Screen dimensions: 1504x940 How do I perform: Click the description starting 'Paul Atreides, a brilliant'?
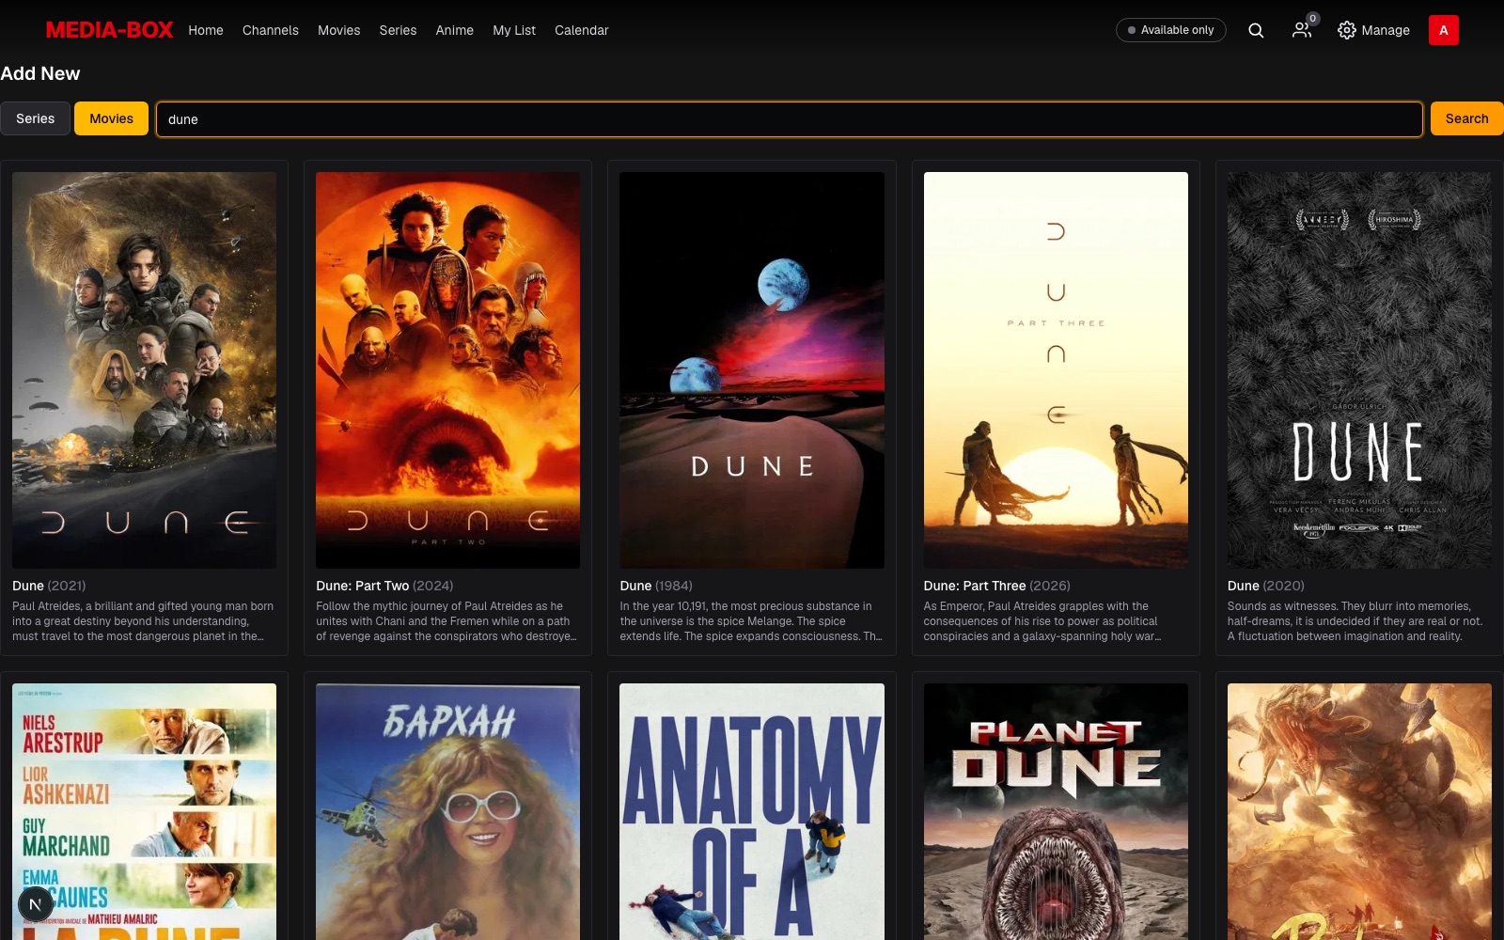click(x=144, y=621)
